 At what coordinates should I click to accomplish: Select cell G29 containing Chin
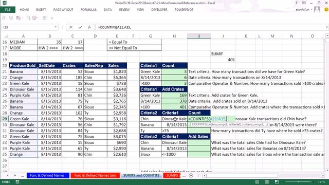(151, 119)
